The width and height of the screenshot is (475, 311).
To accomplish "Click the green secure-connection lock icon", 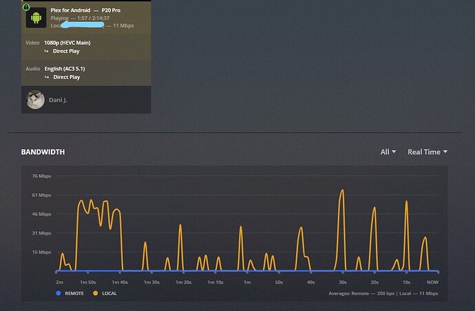I will point(26,7).
